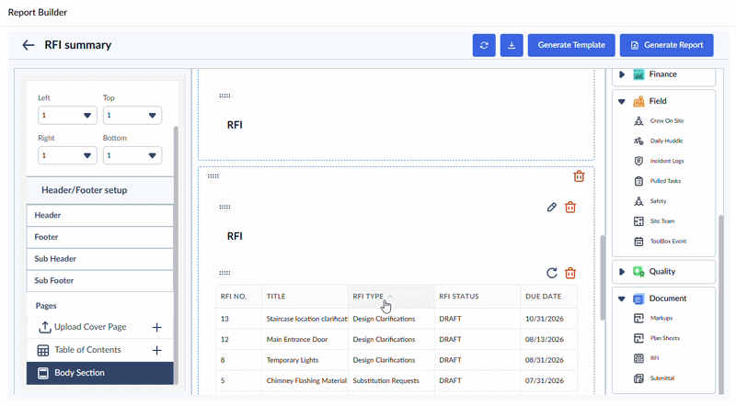Open the Left margin dropdown
Image resolution: width=736 pixels, height=406 pixels.
(x=67, y=116)
